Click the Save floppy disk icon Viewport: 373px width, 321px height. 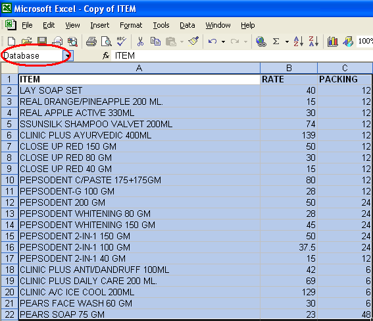click(x=42, y=42)
